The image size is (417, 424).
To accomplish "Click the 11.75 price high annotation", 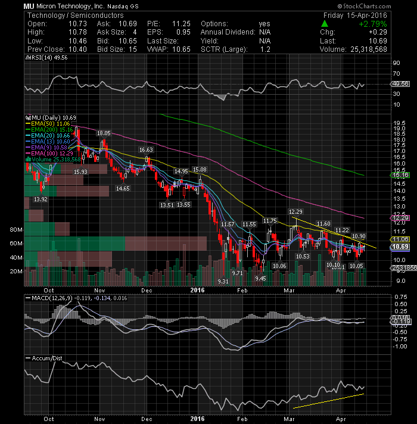I will (270, 221).
